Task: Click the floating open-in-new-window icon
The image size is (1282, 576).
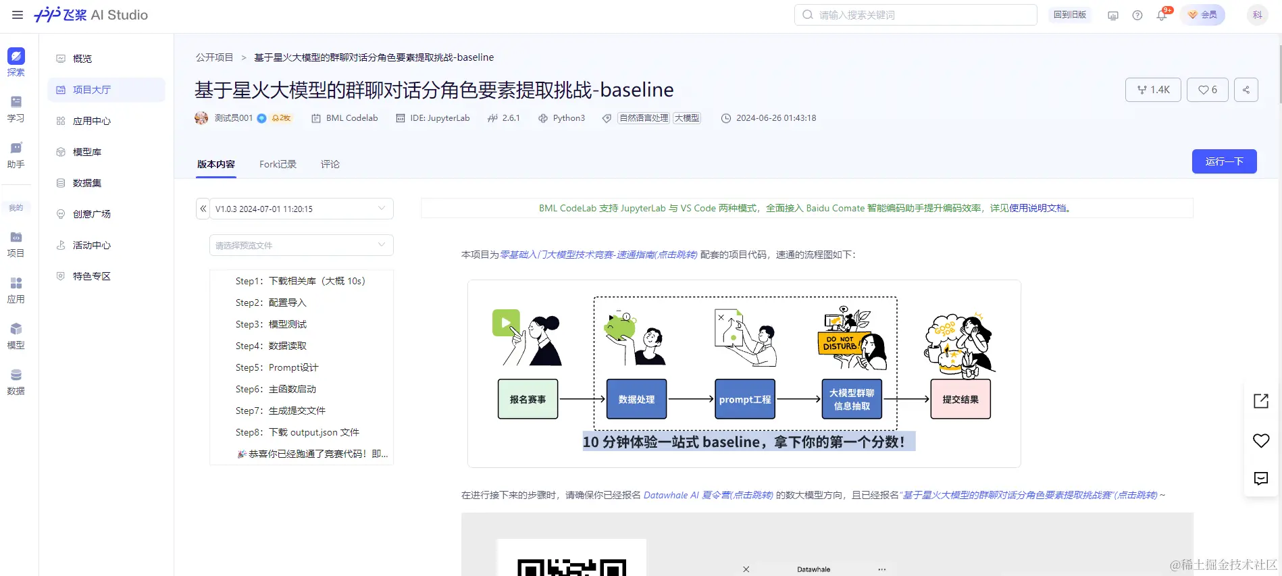Action: click(x=1261, y=400)
